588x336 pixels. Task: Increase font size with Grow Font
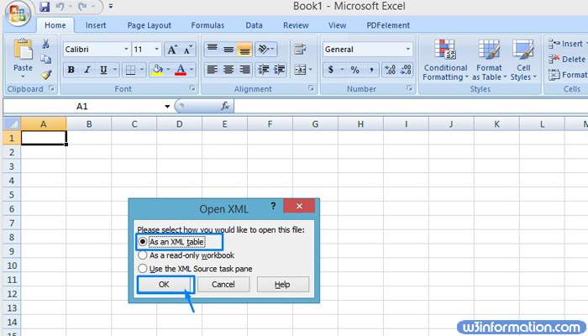point(171,50)
